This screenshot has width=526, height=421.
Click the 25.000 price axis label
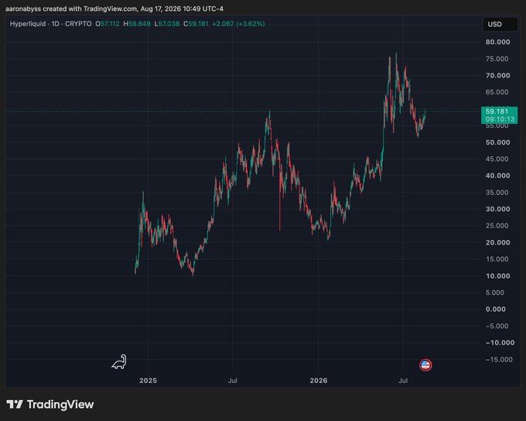coord(497,226)
